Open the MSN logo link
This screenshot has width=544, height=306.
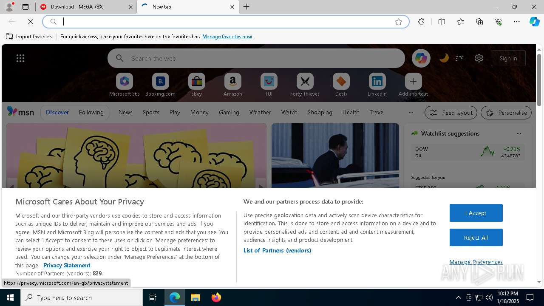[20, 112]
